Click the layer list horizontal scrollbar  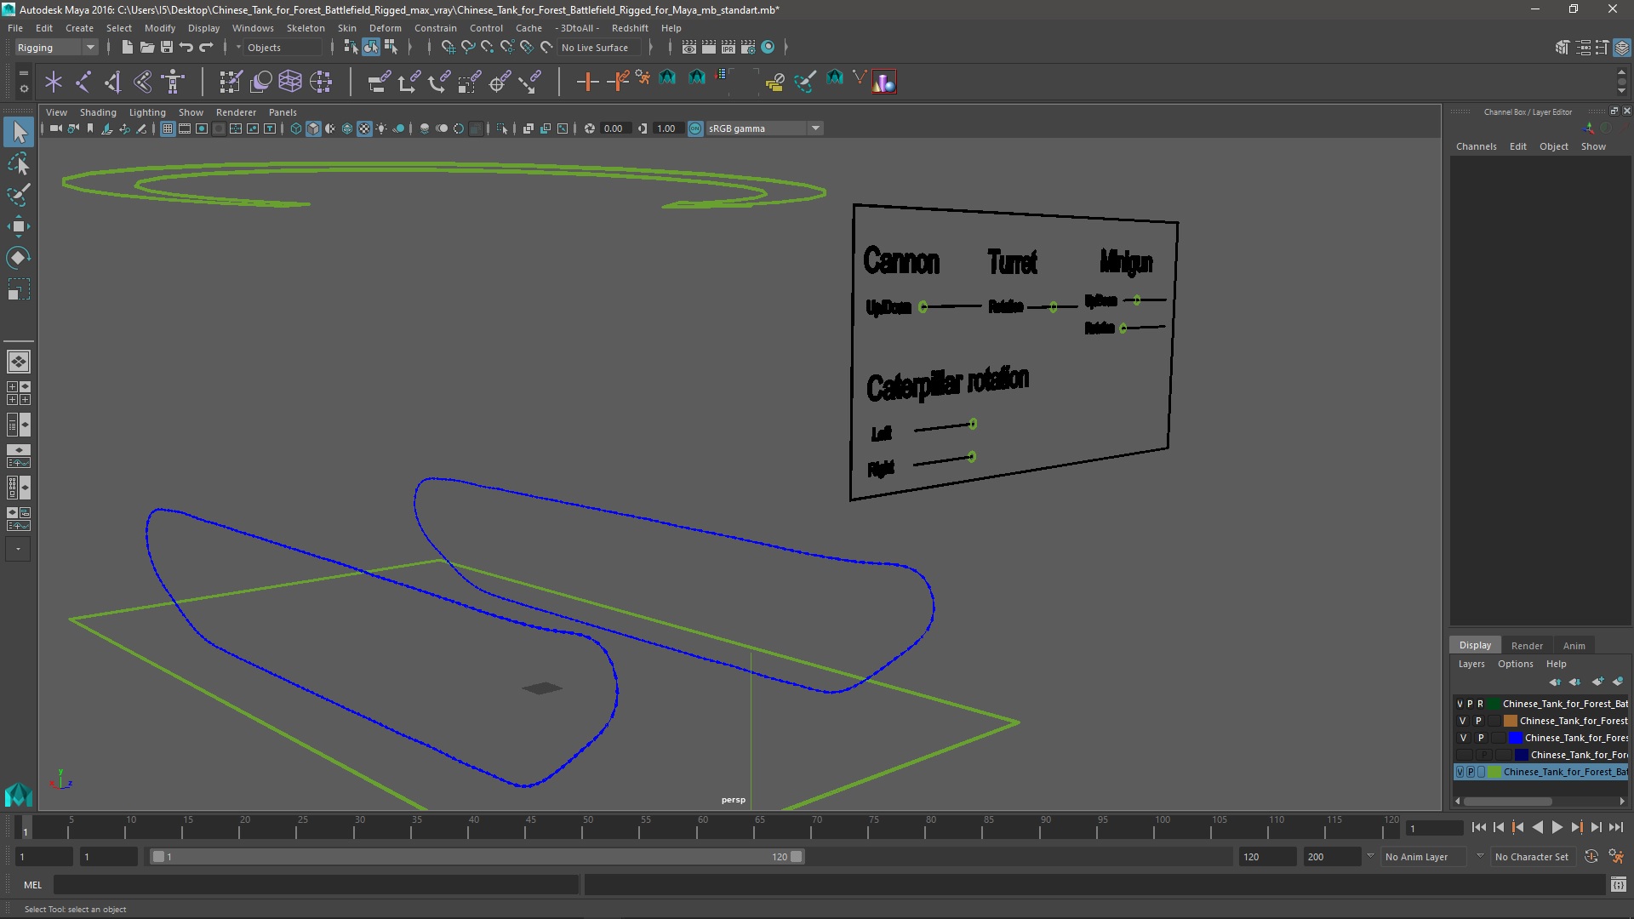point(1507,802)
